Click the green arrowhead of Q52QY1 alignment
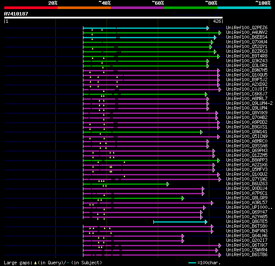This screenshot has height=266, width=275. click(x=211, y=47)
